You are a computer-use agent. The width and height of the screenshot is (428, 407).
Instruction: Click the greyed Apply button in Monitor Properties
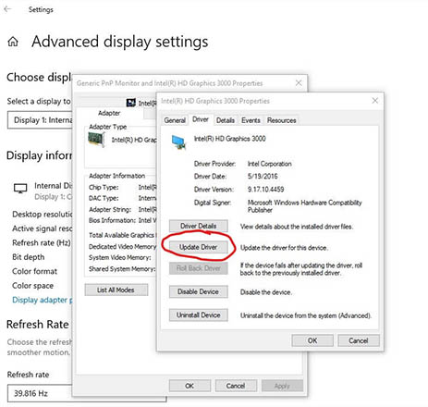[x=282, y=386]
